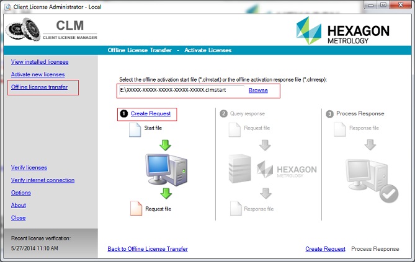The height and width of the screenshot is (262, 415).
Task: Click the title bar application icon
Action: 7,6
